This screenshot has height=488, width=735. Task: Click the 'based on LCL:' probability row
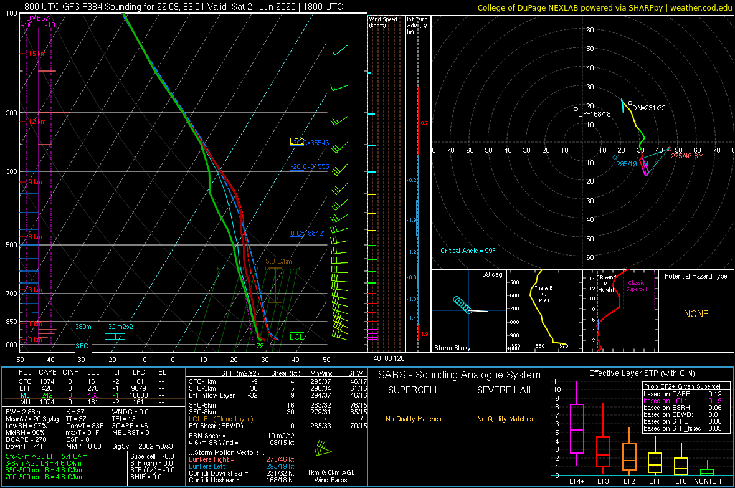[x=683, y=401]
